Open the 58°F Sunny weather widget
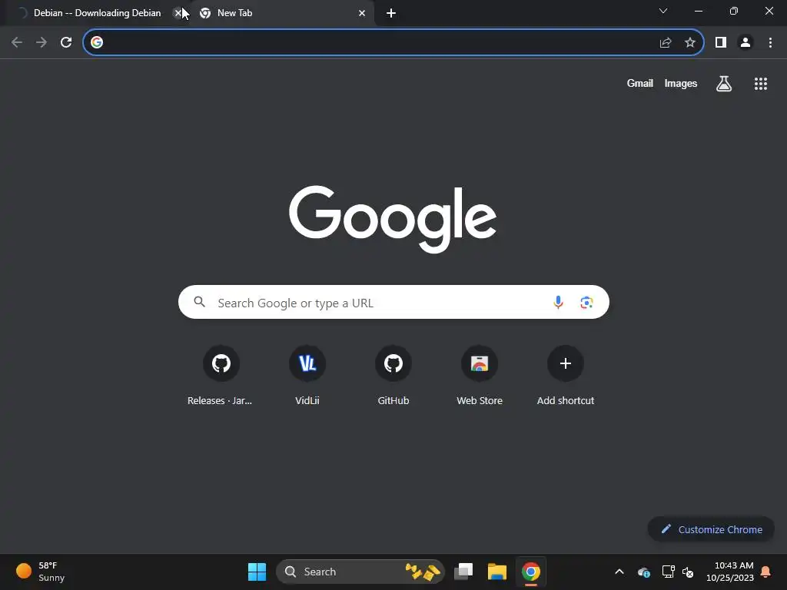Screen dimensions: 787x590 40,572
